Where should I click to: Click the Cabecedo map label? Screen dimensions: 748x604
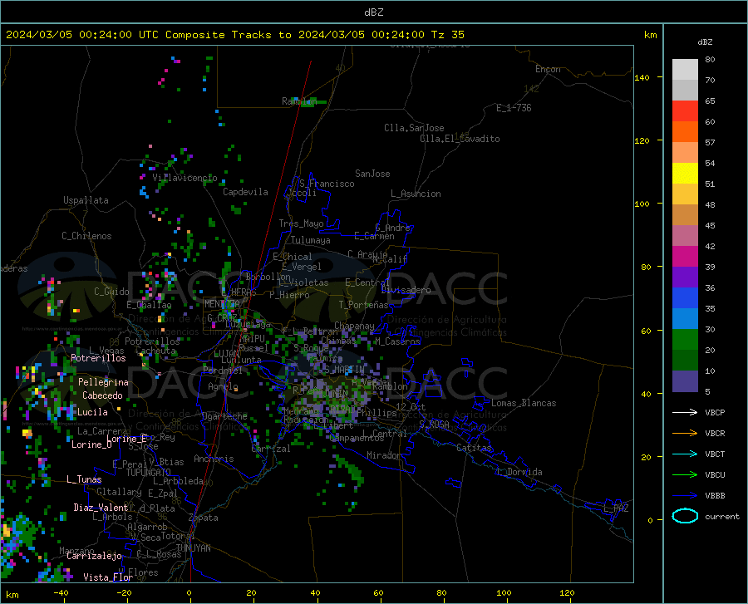tap(102, 395)
